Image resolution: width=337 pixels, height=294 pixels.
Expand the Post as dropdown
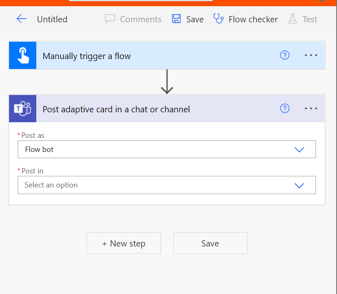[x=299, y=149]
